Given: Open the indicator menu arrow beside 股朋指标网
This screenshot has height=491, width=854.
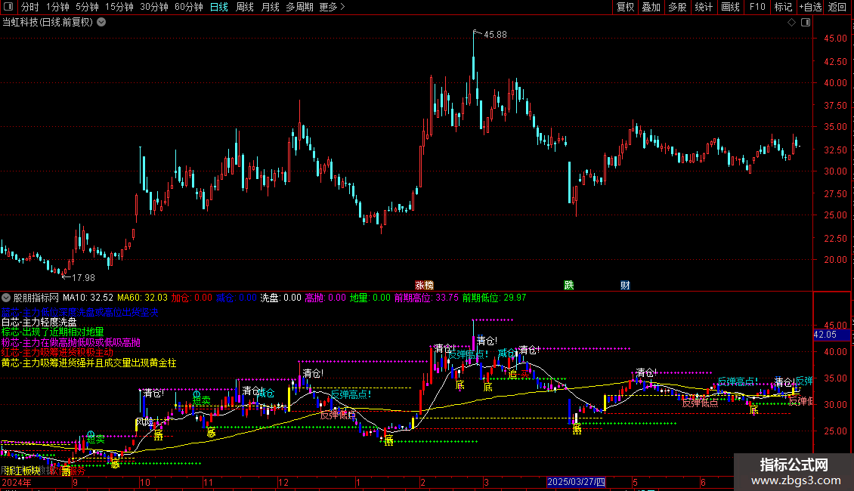Looking at the screenshot, I should click(6, 298).
